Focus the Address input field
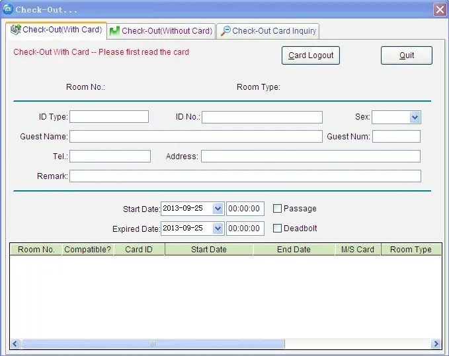This screenshot has width=449, height=356. [x=311, y=156]
